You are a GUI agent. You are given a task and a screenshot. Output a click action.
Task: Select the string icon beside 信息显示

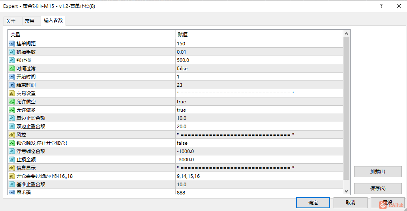(12, 168)
